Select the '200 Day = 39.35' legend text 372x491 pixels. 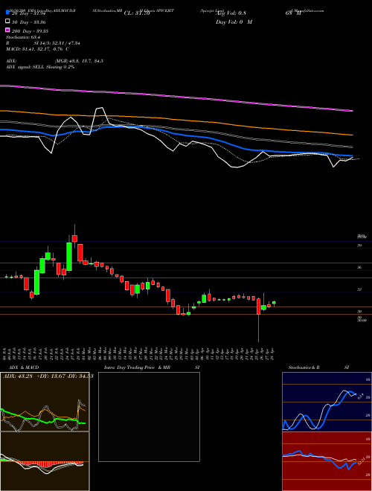click(x=30, y=31)
